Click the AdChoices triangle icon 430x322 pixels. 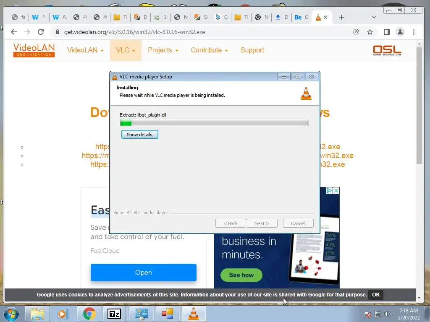tap(329, 190)
